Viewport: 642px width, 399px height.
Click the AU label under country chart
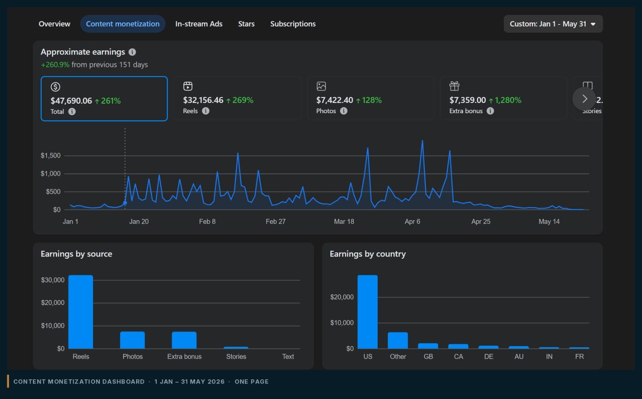point(519,357)
